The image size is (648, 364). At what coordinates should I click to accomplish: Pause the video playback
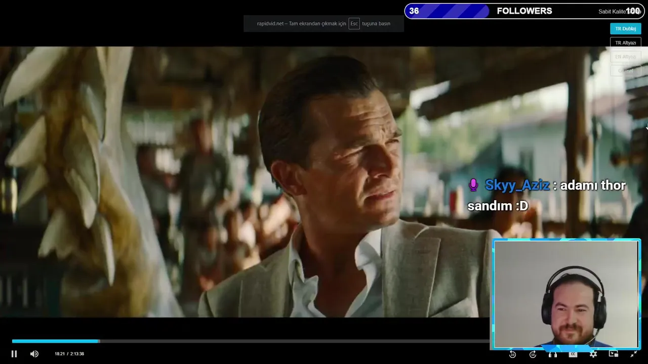point(14,354)
